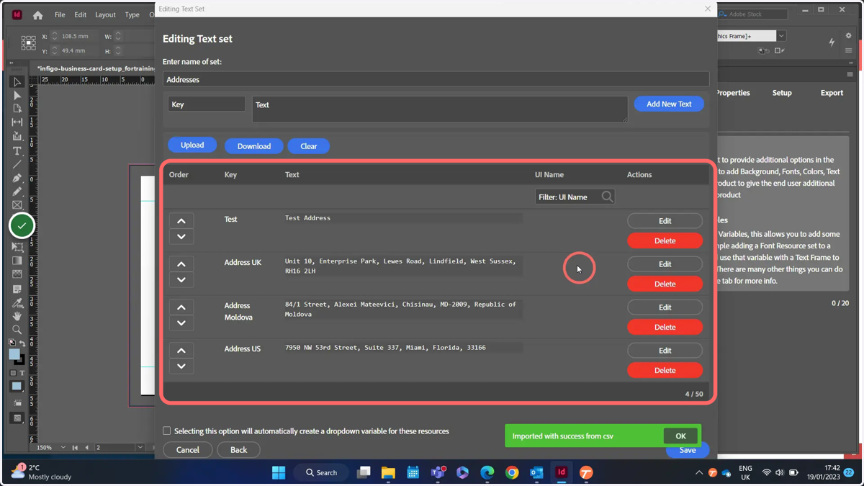The height and width of the screenshot is (486, 864).
Task: Open File Explorer from taskbar
Action: [388, 472]
